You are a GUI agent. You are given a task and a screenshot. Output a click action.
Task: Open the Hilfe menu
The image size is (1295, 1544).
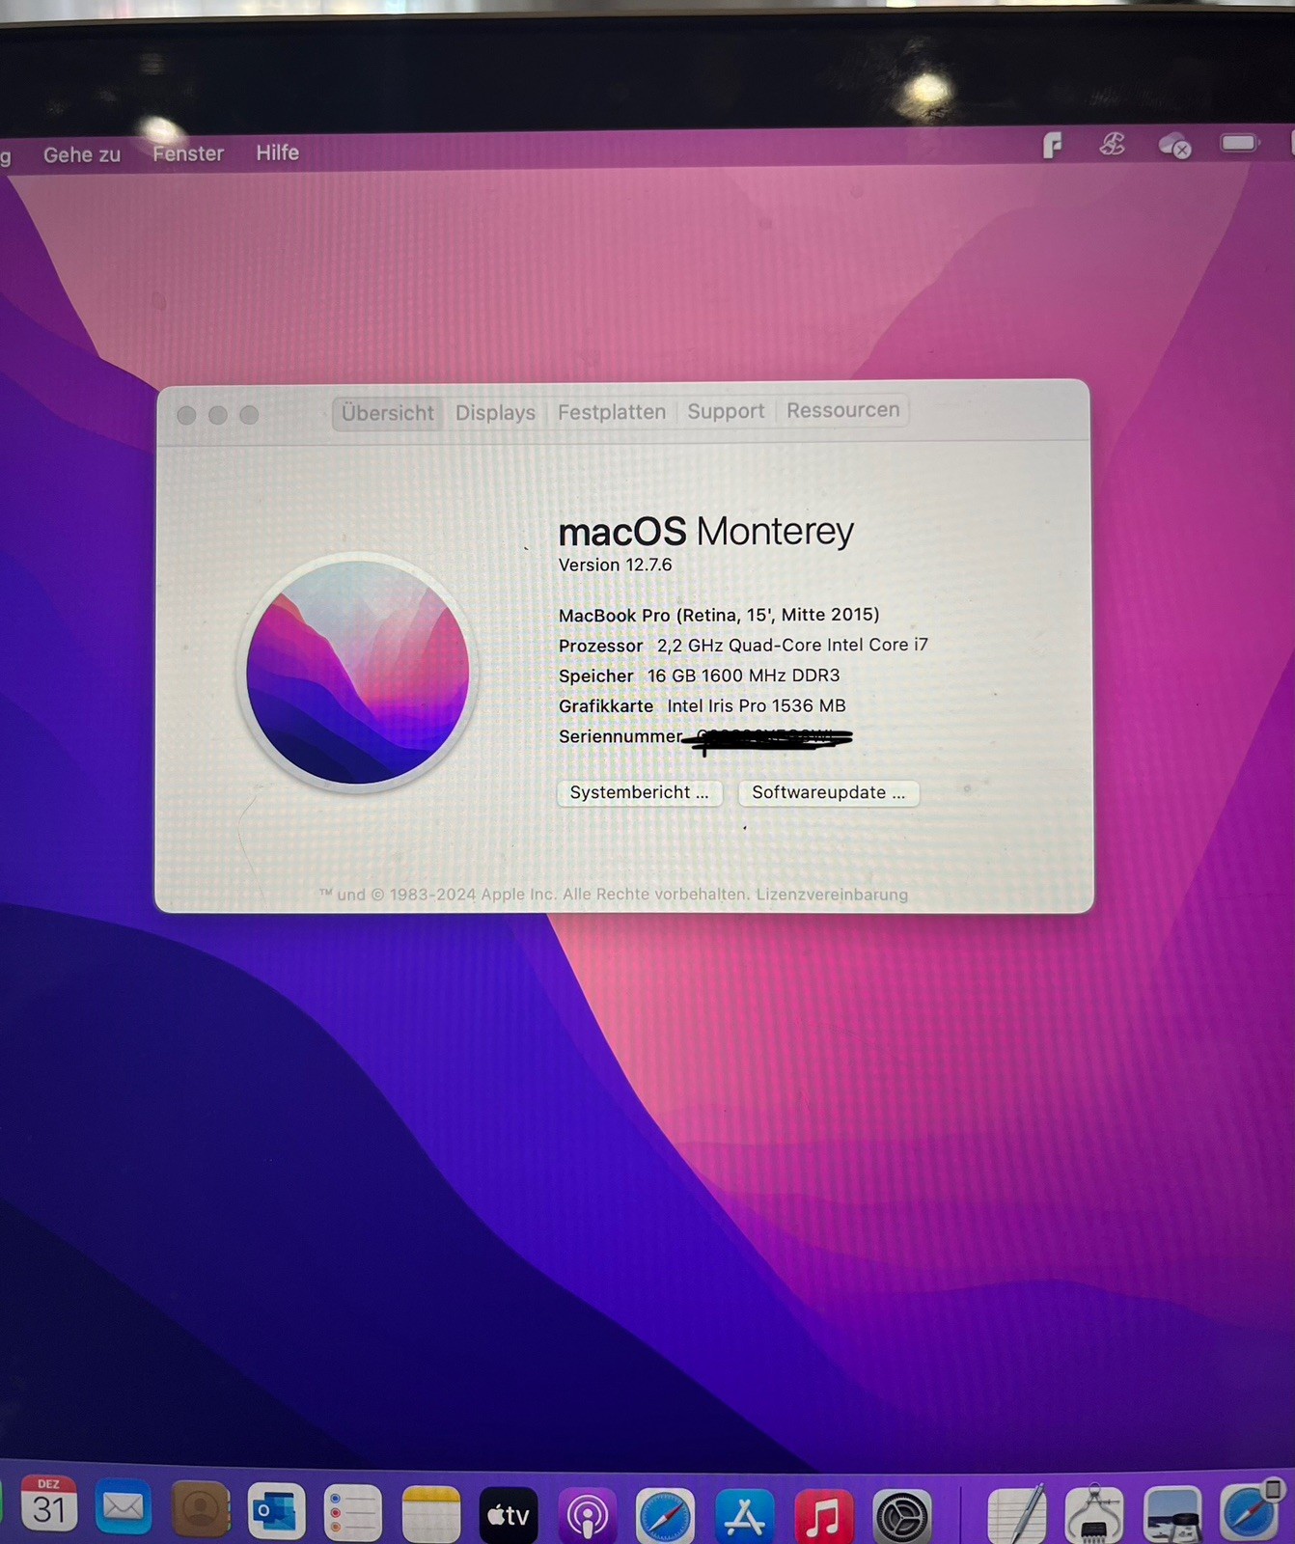[x=278, y=152]
